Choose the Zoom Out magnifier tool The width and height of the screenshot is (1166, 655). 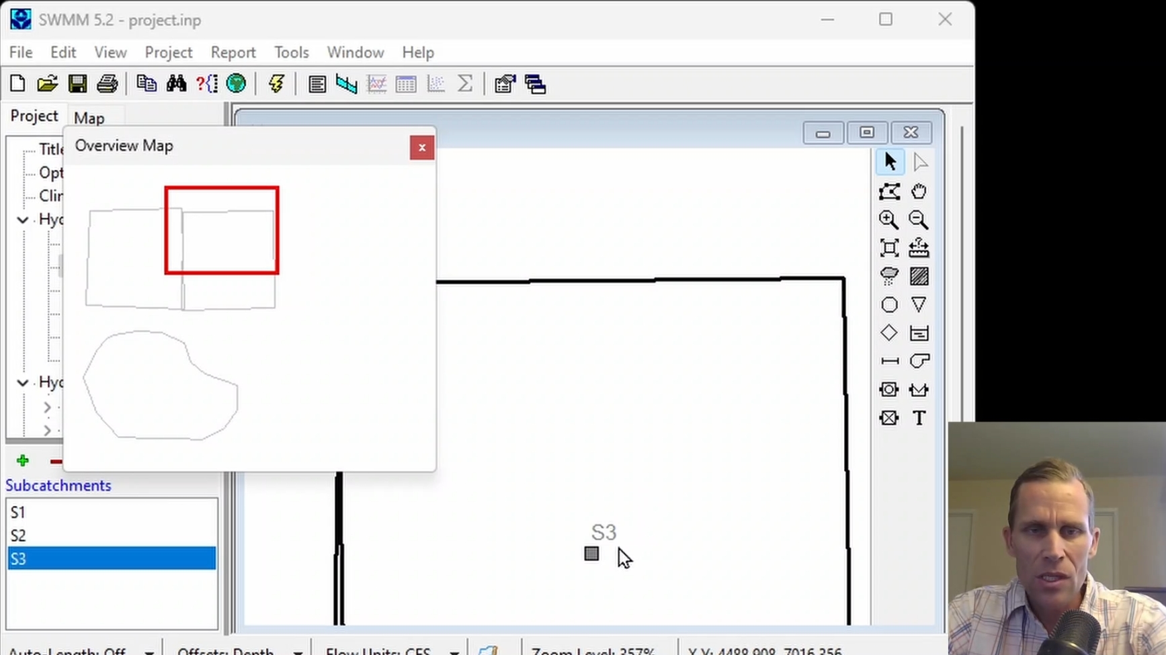919,220
